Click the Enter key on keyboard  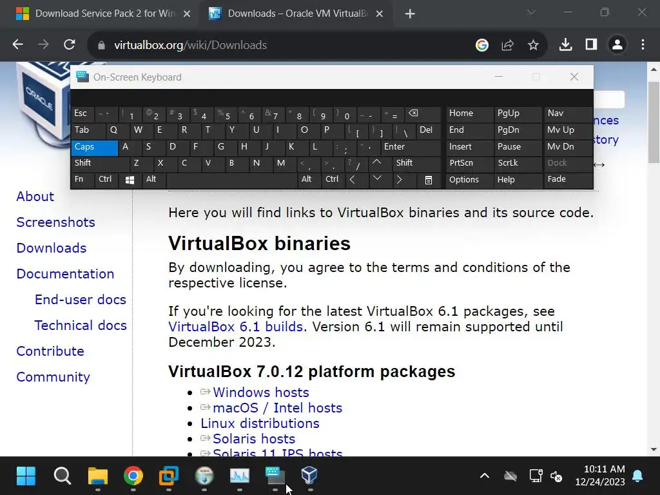tap(411, 147)
